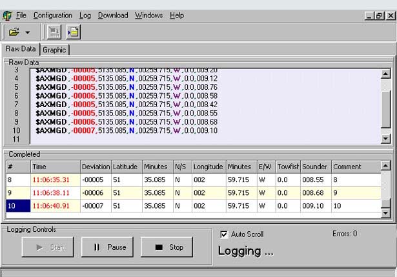Switch to the Raw Data tab
This screenshot has height=277, width=397.
[x=21, y=48]
